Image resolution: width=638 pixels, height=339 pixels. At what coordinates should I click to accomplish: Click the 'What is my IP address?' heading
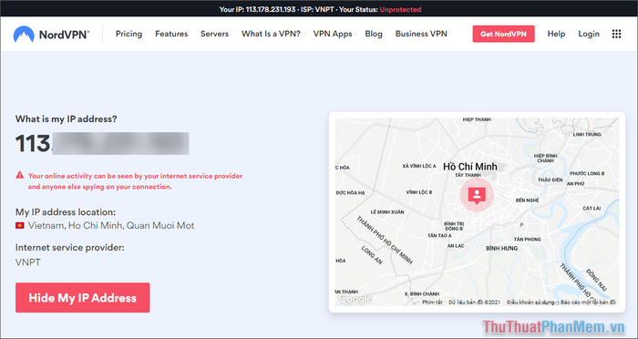coord(67,119)
